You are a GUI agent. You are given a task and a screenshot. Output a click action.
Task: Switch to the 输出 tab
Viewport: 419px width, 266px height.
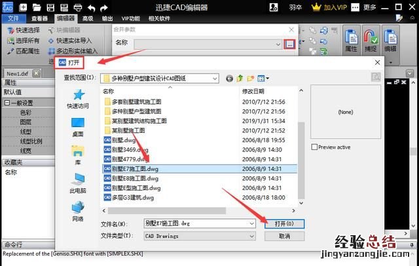pyautogui.click(x=107, y=18)
